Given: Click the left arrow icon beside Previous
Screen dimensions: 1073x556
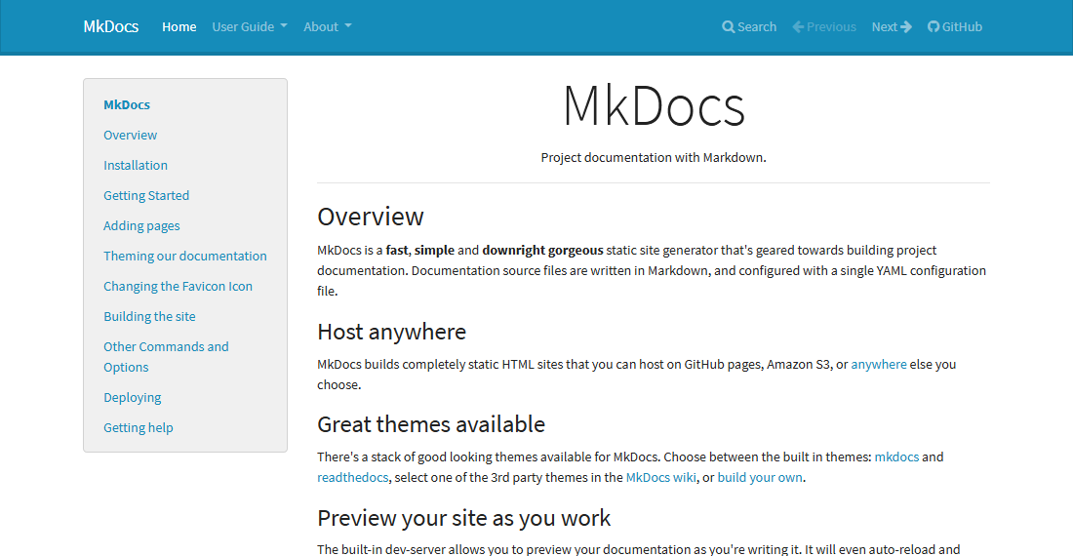Looking at the screenshot, I should tap(798, 26).
